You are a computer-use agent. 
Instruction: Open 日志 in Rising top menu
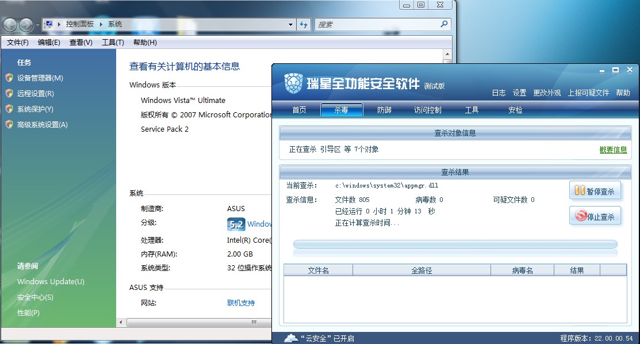pyautogui.click(x=499, y=93)
